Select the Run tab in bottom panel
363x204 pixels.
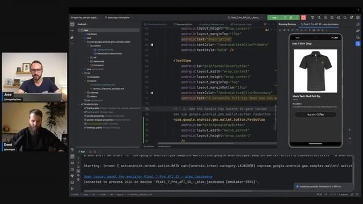(82, 152)
